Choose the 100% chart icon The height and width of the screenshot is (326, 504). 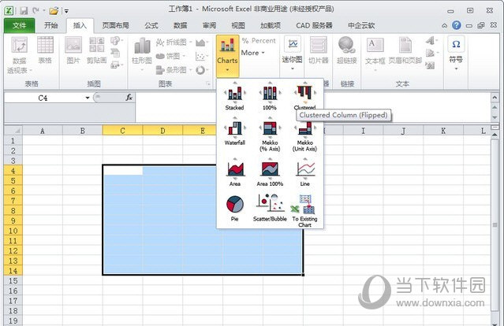click(x=270, y=95)
